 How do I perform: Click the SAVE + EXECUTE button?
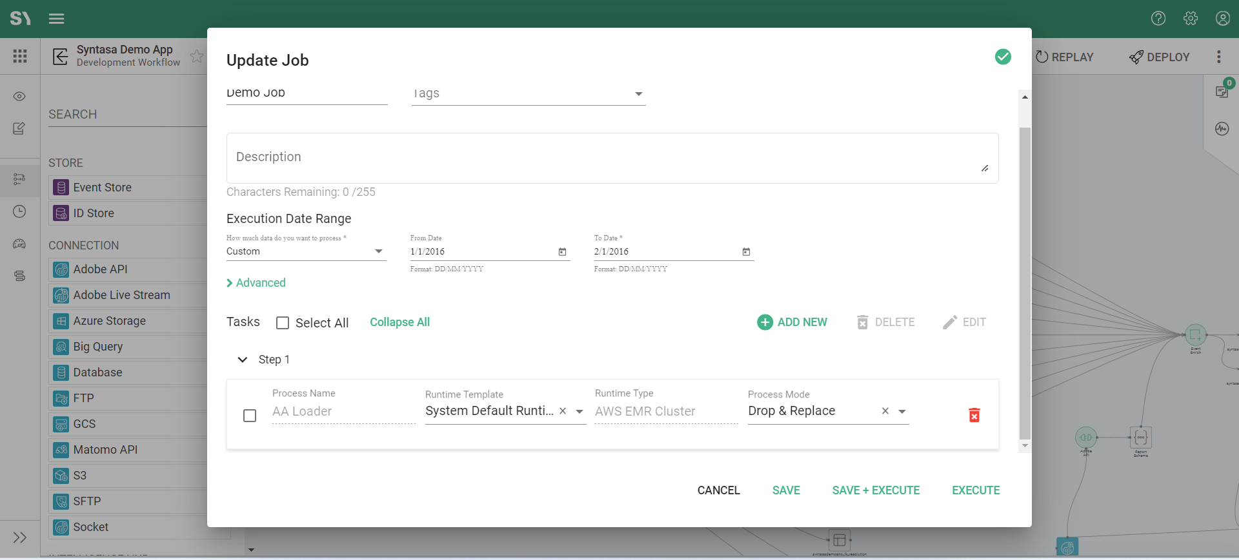coord(876,490)
